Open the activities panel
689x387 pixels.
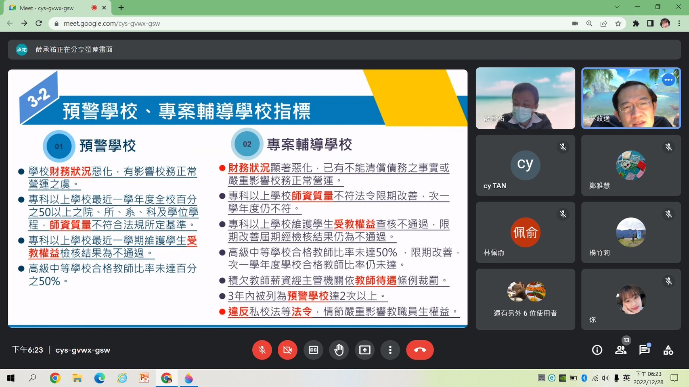tap(668, 350)
